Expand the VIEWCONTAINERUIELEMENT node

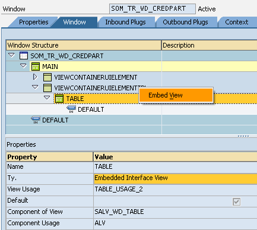[x=35, y=77]
